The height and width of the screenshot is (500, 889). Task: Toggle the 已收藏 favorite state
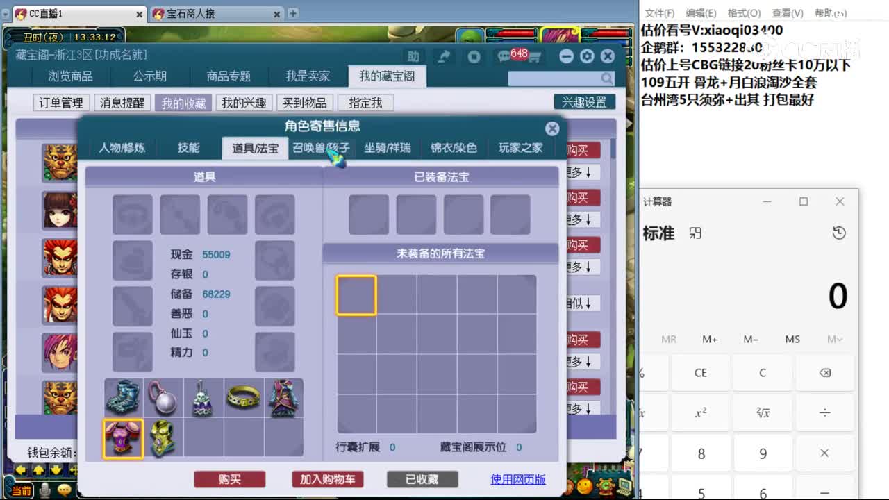pos(422,479)
